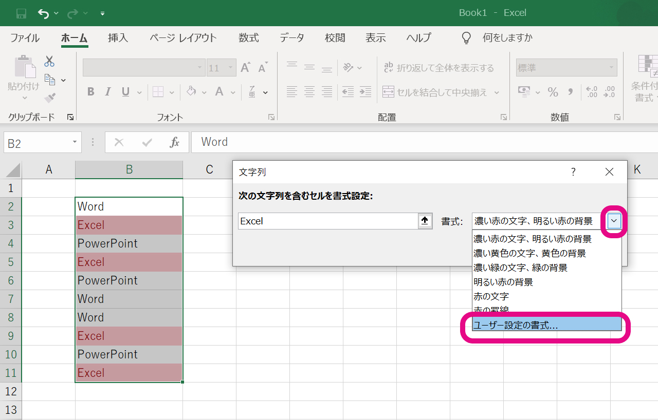Switch to the 数式 tab
Viewport: 658px width, 420px height.
[248, 38]
